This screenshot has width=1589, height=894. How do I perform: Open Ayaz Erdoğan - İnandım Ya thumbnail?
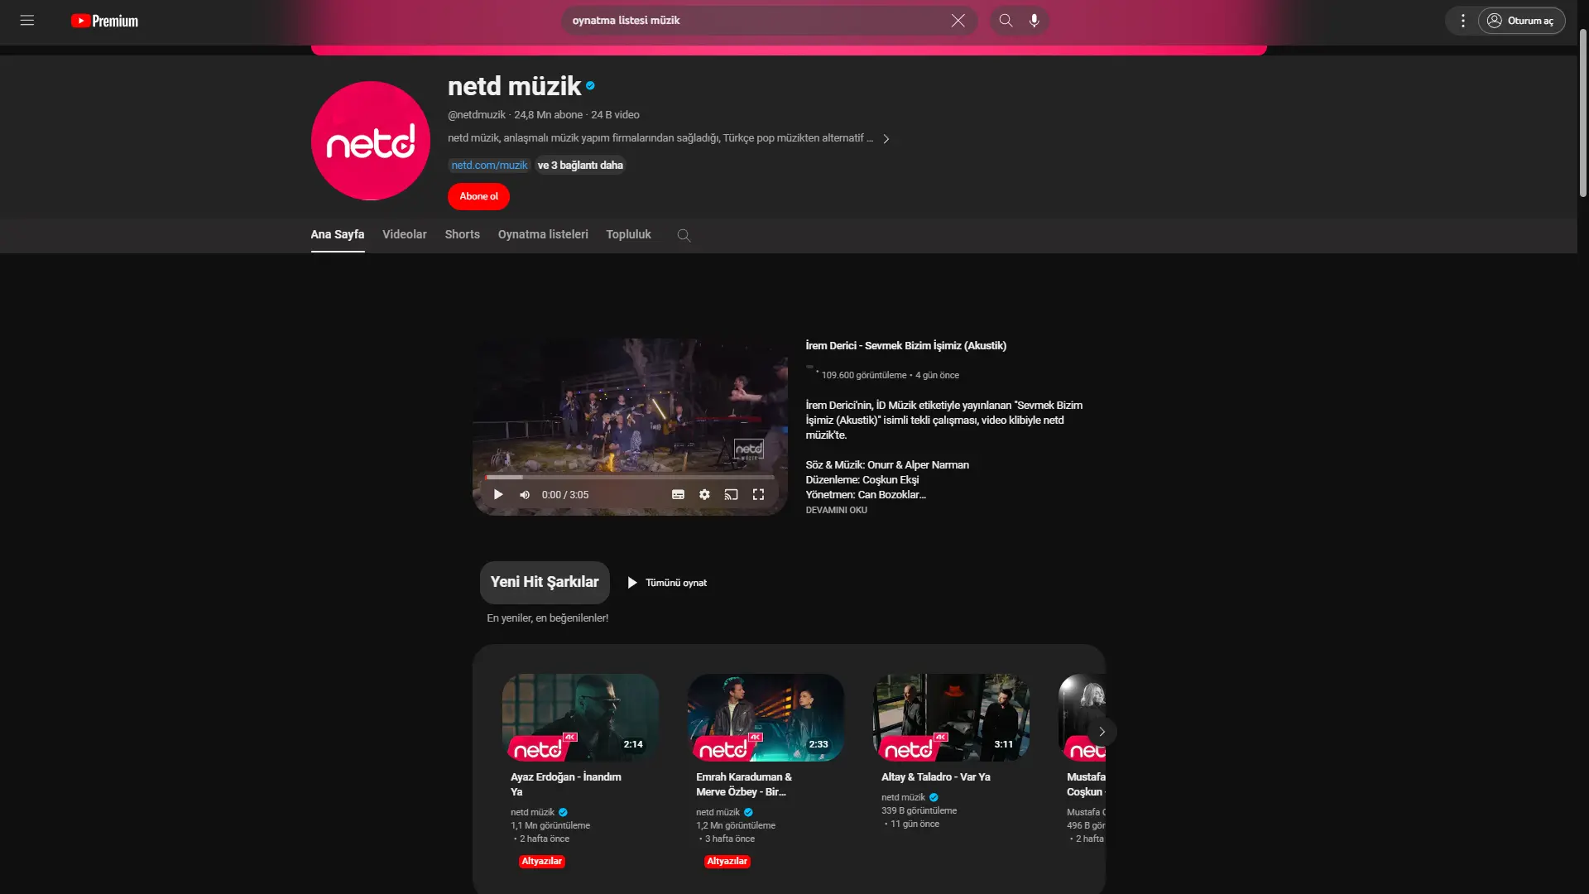[580, 718]
